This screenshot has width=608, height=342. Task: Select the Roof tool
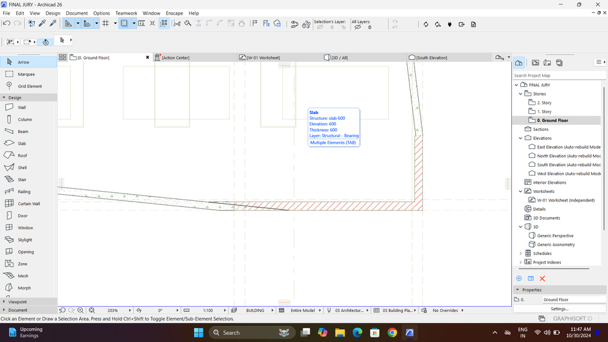click(22, 156)
